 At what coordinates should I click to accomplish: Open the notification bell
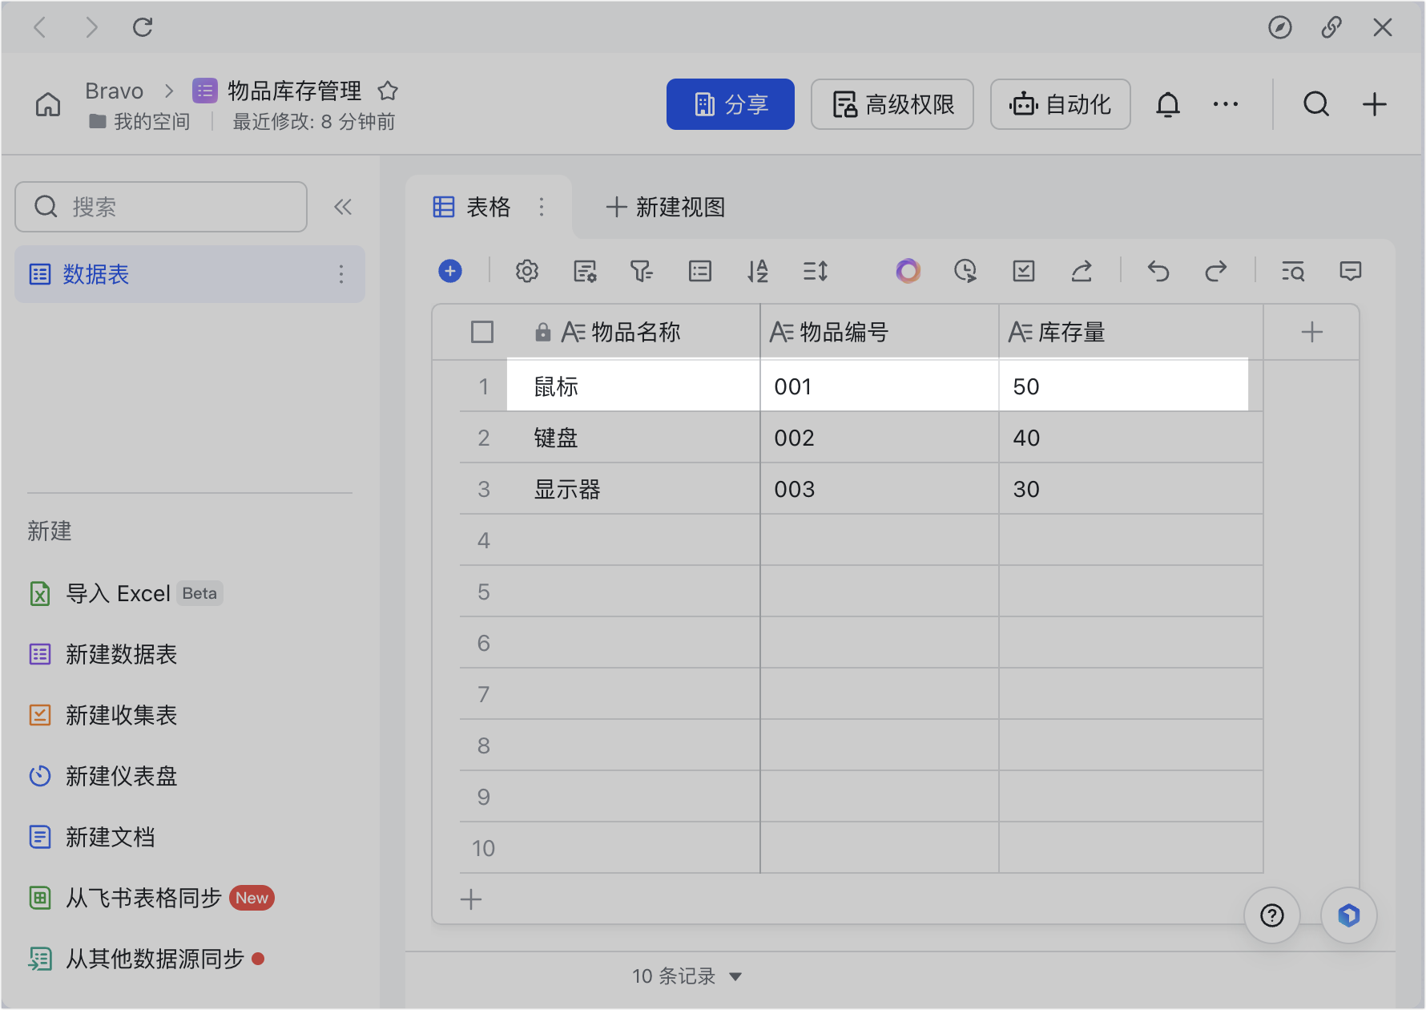pos(1168,104)
